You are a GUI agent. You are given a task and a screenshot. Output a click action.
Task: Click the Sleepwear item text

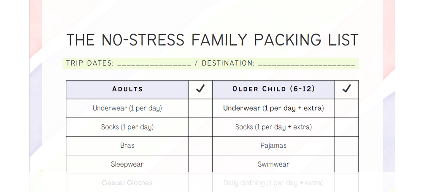pyautogui.click(x=127, y=164)
